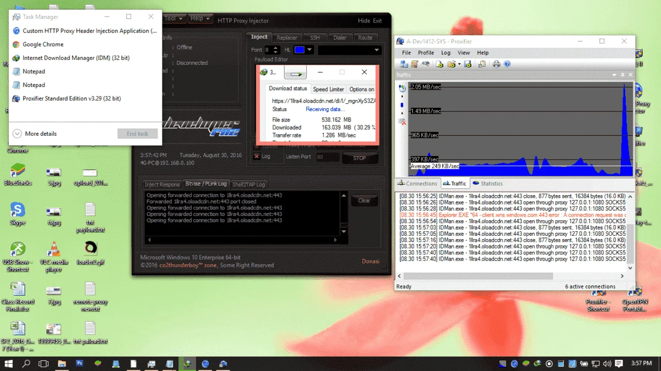This screenshot has height=371, width=661.
Task: Select Proxifier Standard Edition in Task Manager
Action: (x=72, y=98)
